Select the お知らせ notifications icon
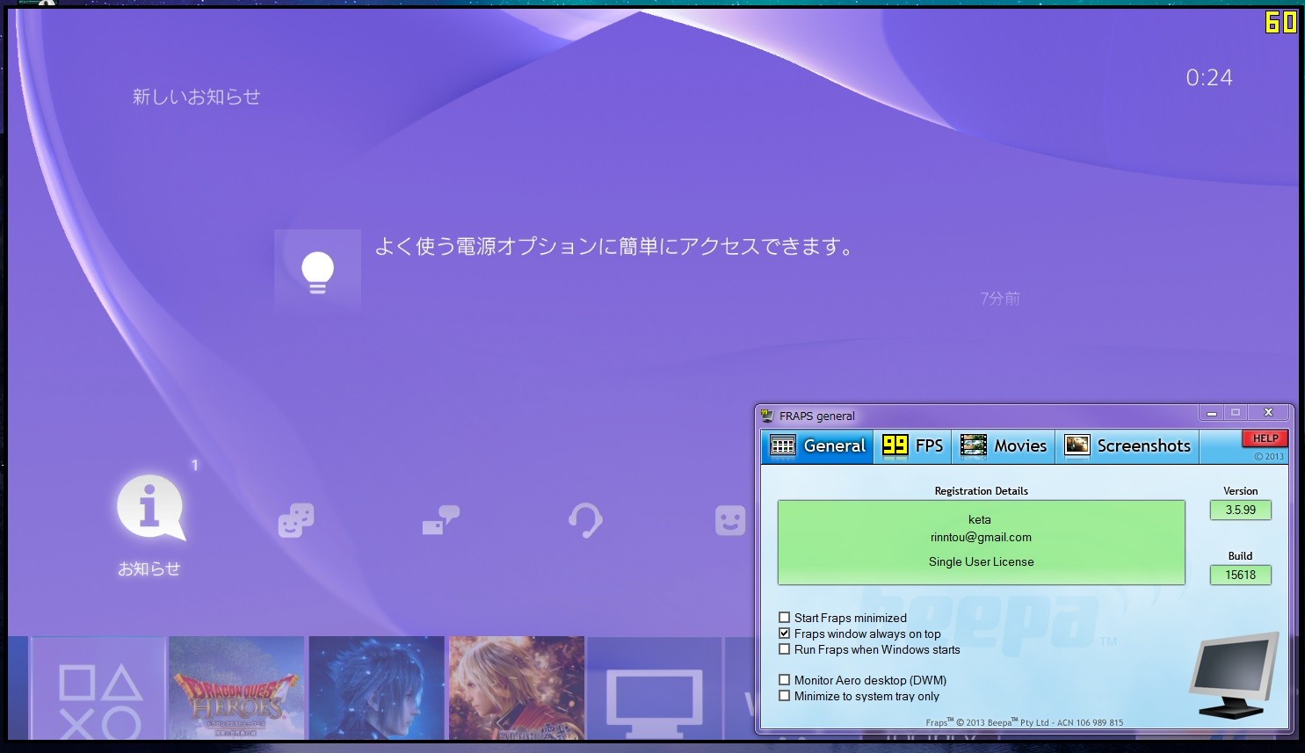The image size is (1305, 753). (150, 508)
